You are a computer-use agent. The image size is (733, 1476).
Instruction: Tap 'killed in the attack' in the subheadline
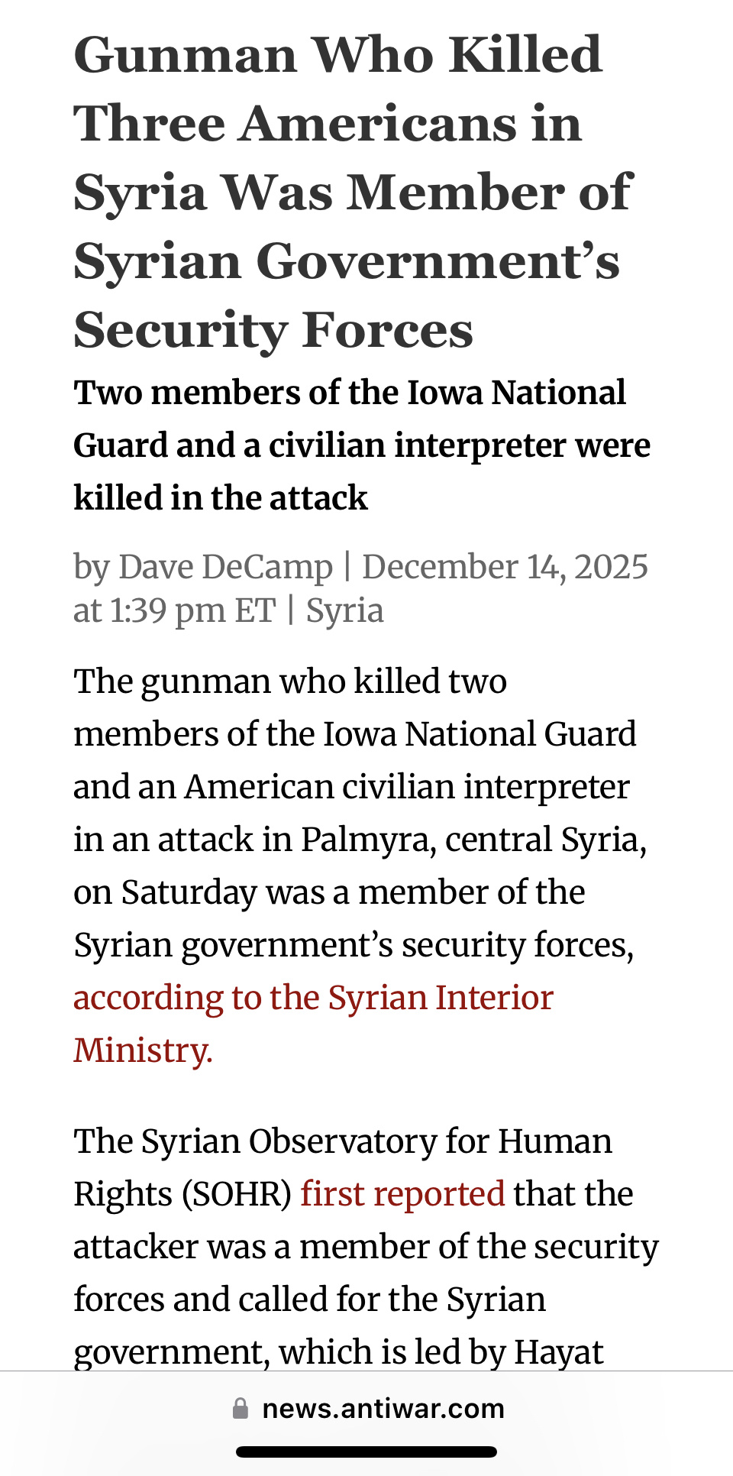click(x=221, y=497)
